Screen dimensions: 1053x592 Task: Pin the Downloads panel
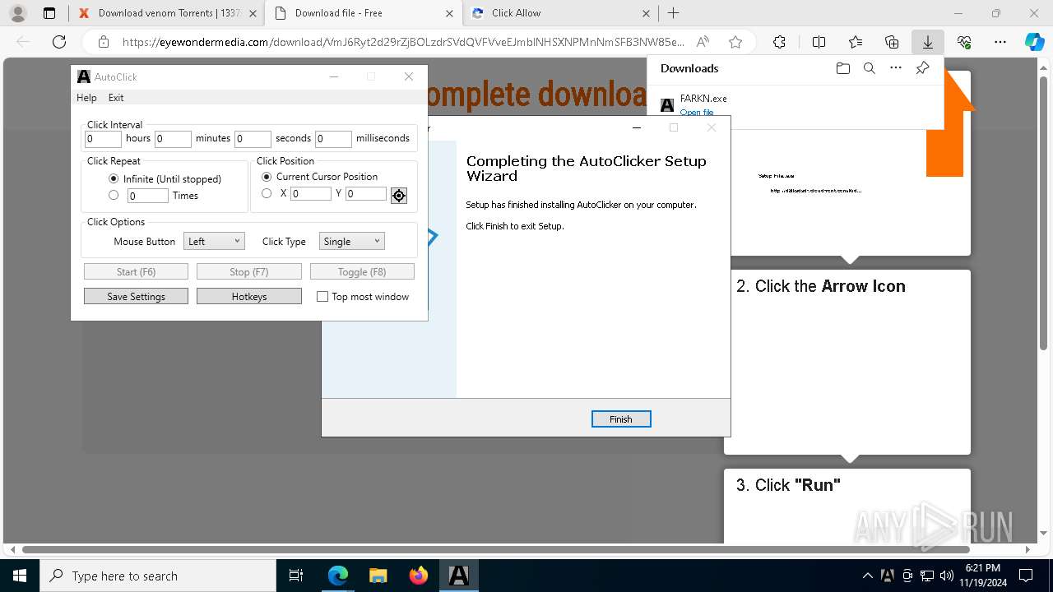922,68
